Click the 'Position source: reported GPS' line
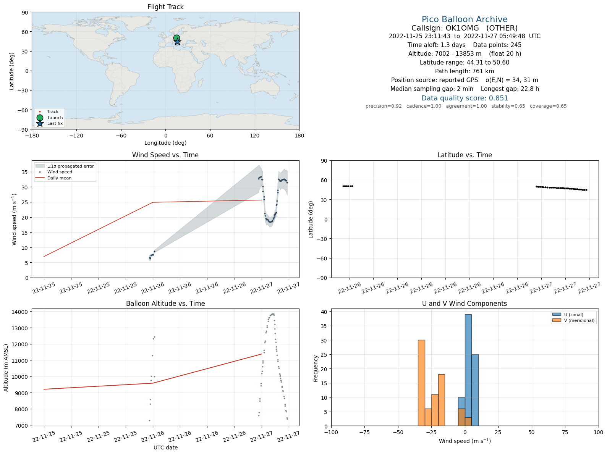This screenshot has height=454, width=607. coord(465,80)
